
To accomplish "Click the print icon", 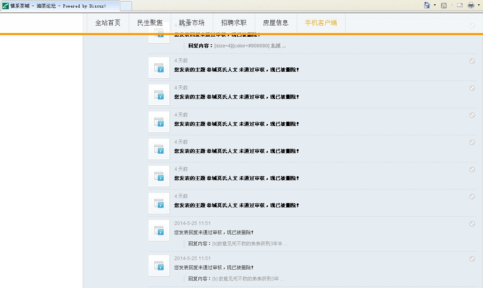I will [471, 5].
